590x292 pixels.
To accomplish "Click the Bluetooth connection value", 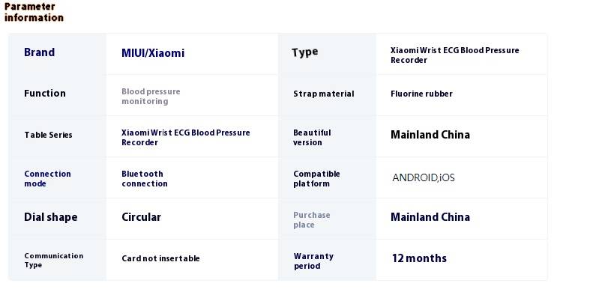I will (x=145, y=178).
